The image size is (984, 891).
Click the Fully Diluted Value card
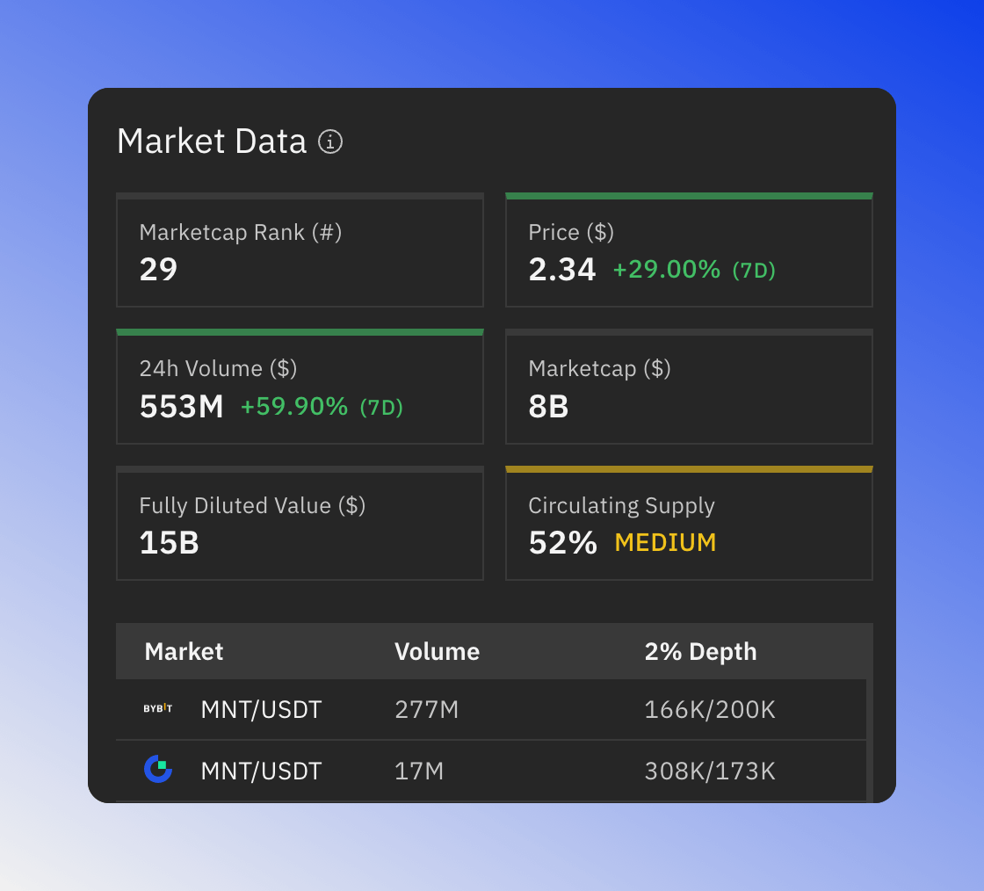pos(300,525)
